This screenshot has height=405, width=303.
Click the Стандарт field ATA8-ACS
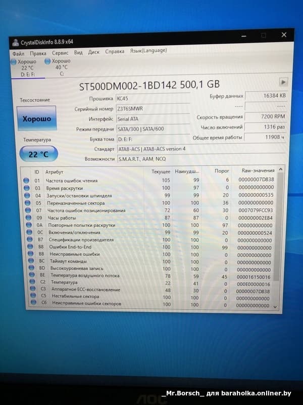201,149
